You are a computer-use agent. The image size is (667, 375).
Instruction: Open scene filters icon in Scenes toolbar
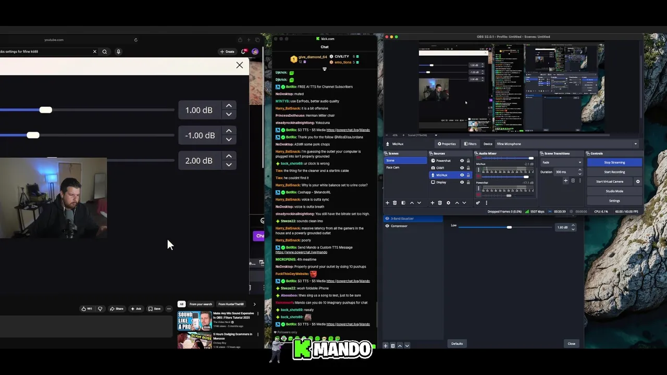[x=403, y=203]
